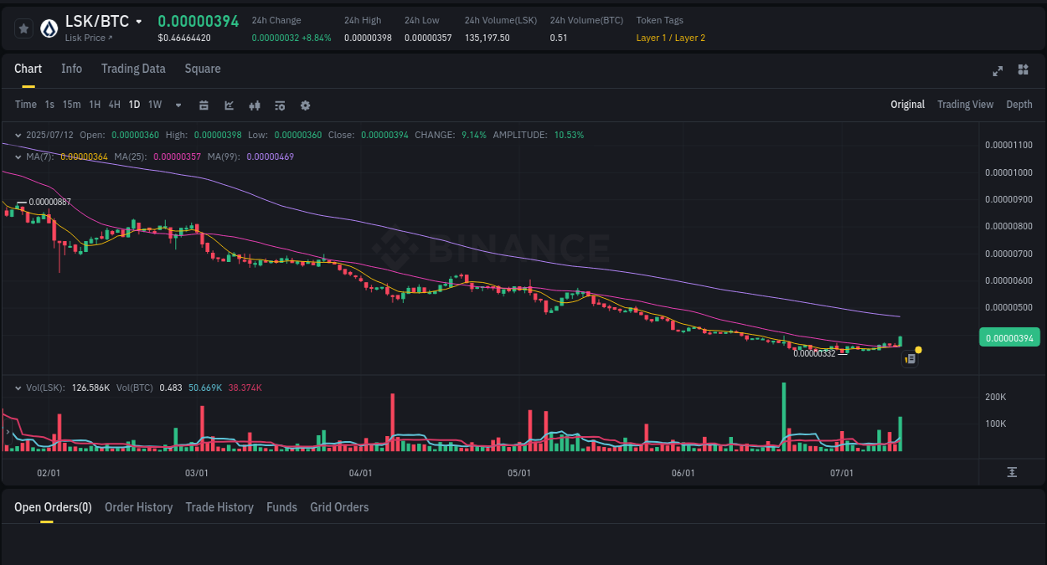The width and height of the screenshot is (1047, 565).
Task: Open the Lisk Price link
Action: coord(87,37)
